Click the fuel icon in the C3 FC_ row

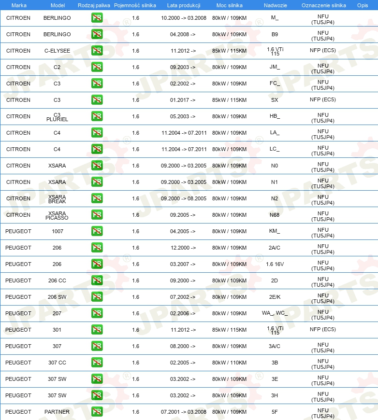click(x=97, y=84)
